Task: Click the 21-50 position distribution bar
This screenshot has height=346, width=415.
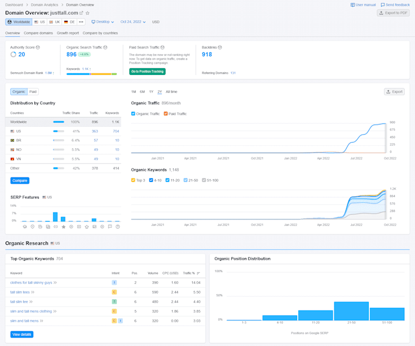Action: (351, 311)
